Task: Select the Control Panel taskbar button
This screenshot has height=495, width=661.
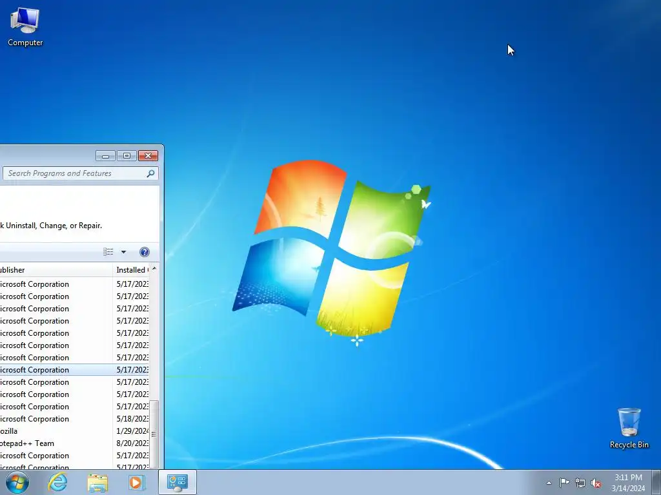Action: (x=178, y=482)
